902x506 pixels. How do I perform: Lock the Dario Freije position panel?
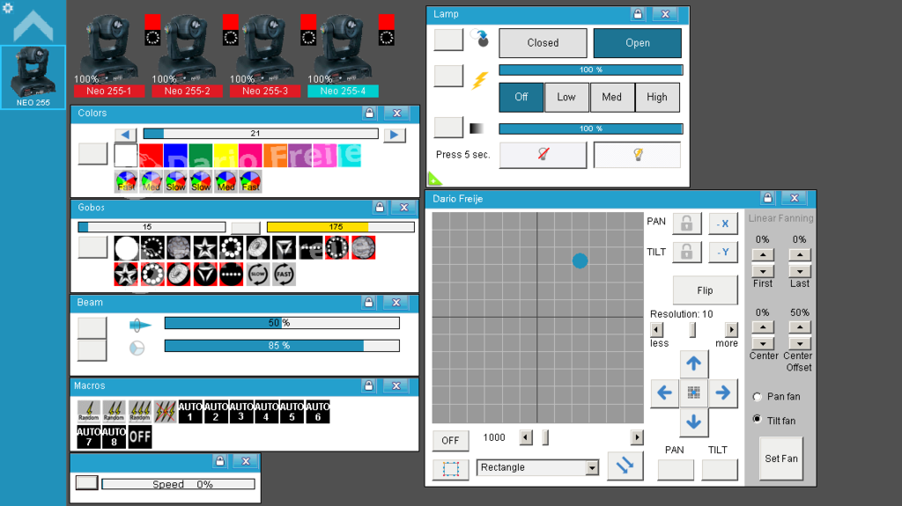click(x=767, y=198)
